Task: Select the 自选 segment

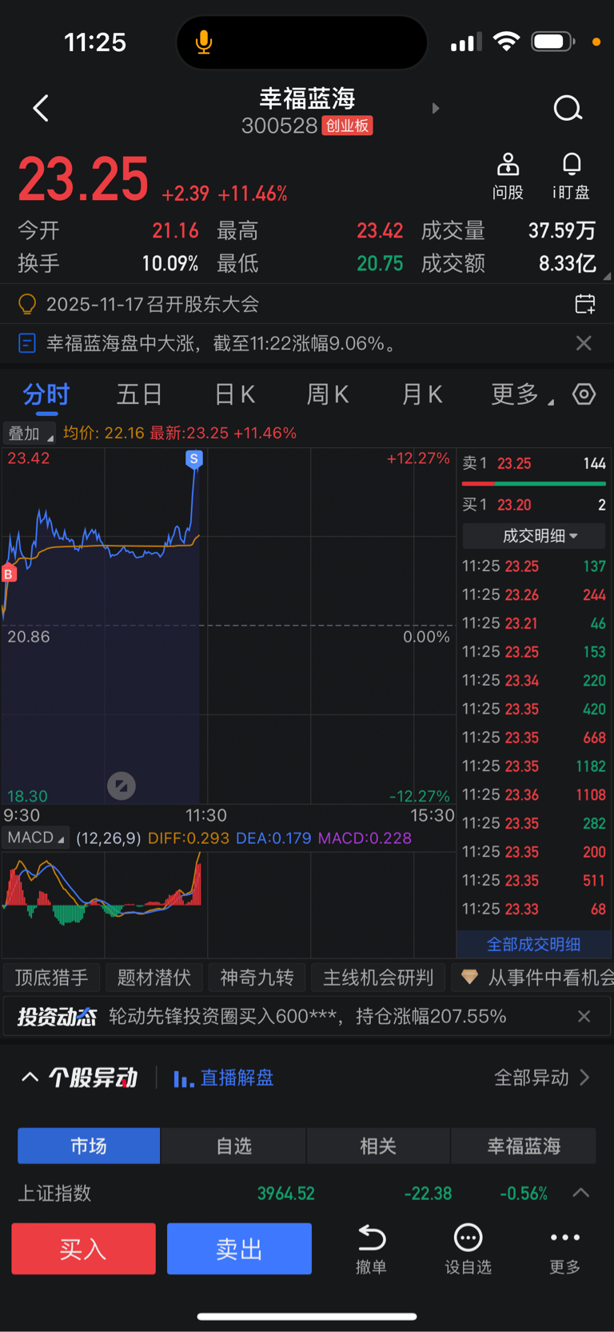Action: (234, 1146)
